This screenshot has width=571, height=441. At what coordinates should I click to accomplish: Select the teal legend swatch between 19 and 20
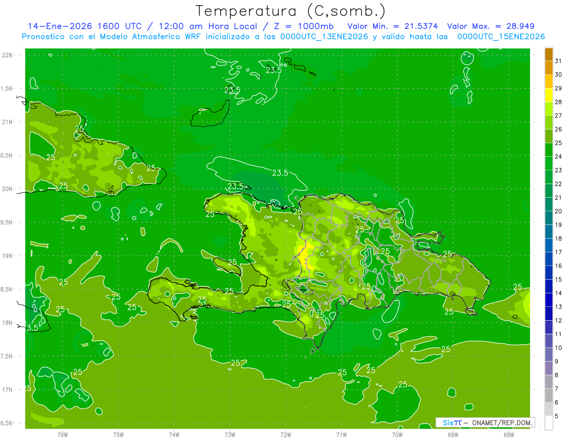coord(549,218)
